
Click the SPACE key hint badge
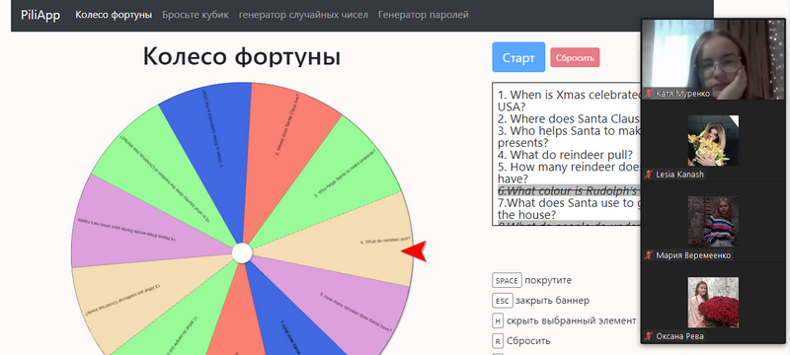(x=507, y=281)
